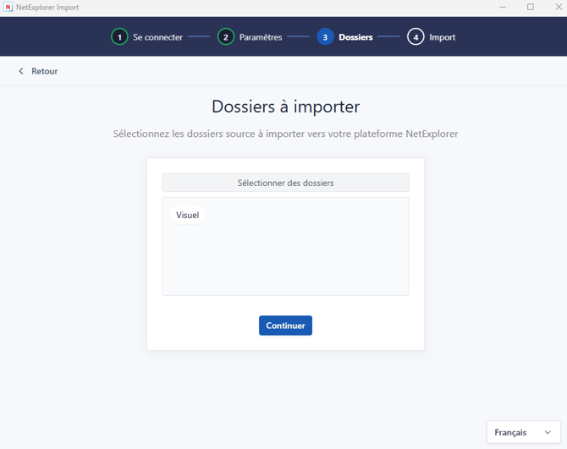Click the step 4 circle icon
This screenshot has height=449, width=567.
click(x=416, y=37)
